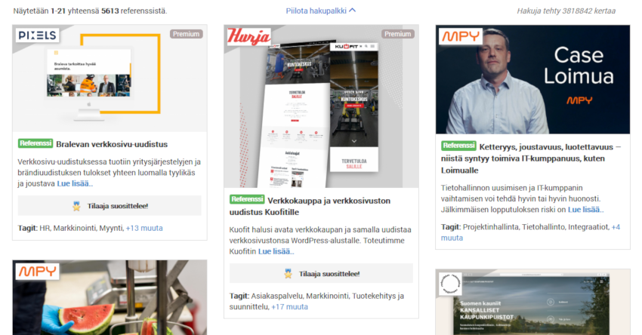Open Kansalliset kaupunkipuistot site thumbnail
642x335 pixels.
[532, 303]
